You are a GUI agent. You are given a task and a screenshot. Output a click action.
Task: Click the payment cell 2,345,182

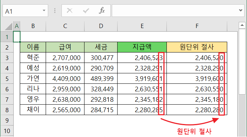pyautogui.click(x=142, y=99)
